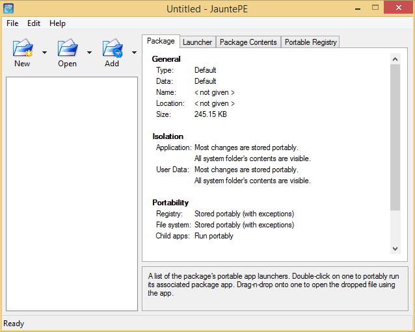Image resolution: width=415 pixels, height=332 pixels.
Task: Click the Name value '< not given >'
Action: pyautogui.click(x=215, y=92)
